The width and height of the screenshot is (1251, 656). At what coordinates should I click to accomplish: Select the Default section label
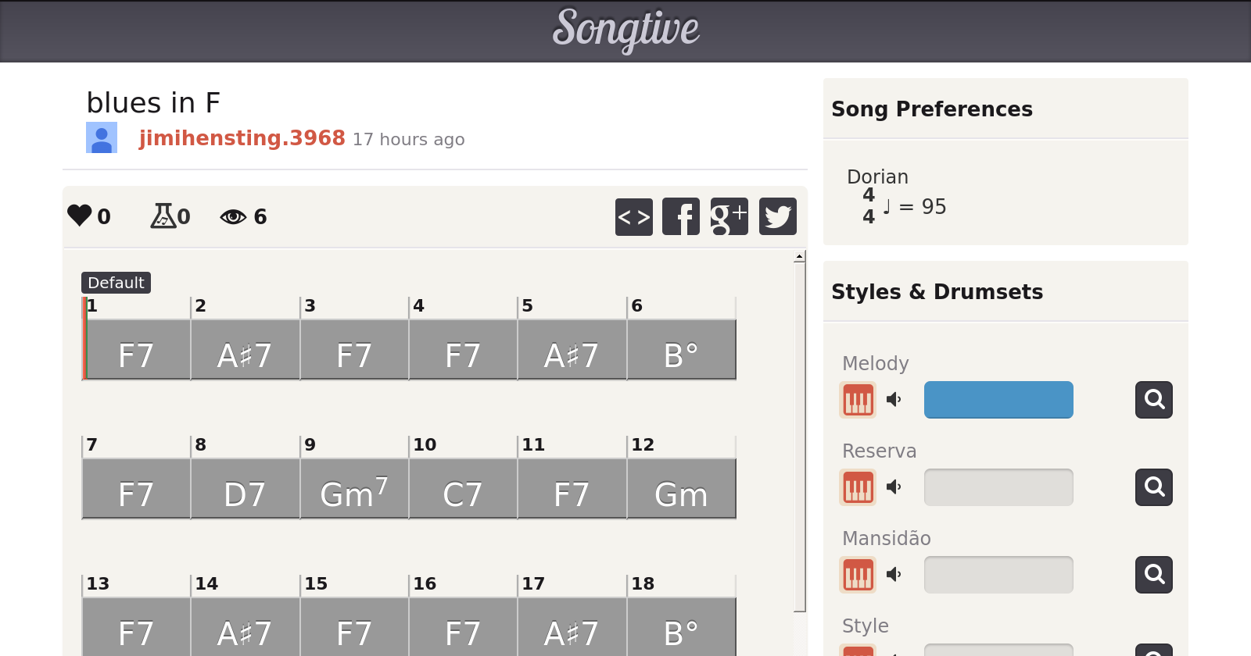[x=116, y=283]
